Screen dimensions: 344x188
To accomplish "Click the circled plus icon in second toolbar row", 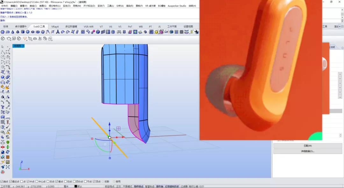I will pos(50,39).
